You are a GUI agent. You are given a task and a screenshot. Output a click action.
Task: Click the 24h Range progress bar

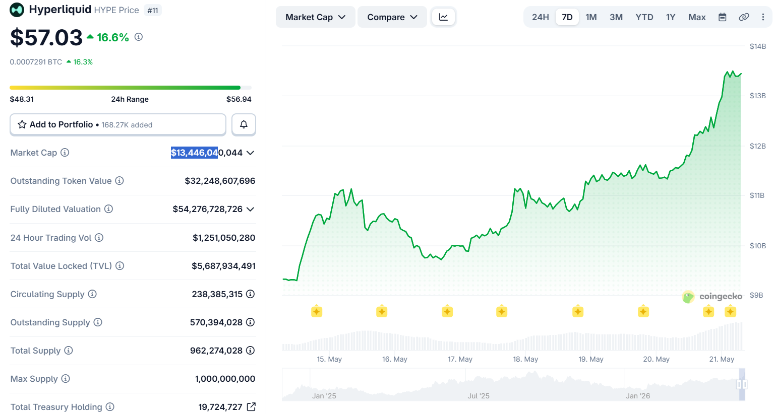pos(131,88)
